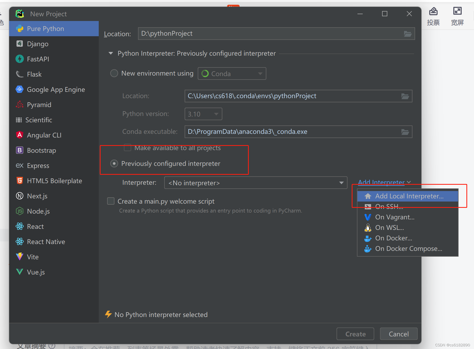
Task: Click the Google App Engine label
Action: tap(56, 89)
